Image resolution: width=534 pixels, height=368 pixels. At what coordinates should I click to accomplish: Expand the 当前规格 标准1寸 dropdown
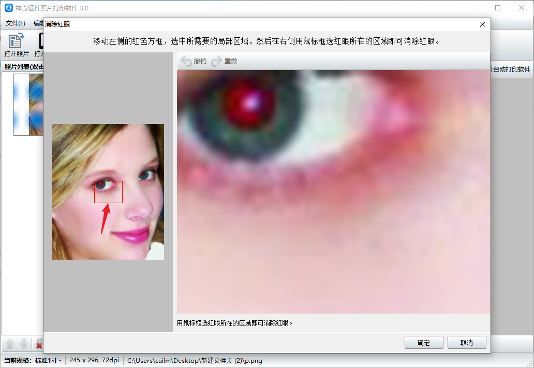click(49, 360)
